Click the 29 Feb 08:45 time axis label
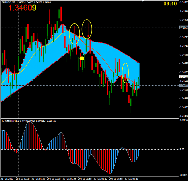 pos(100,179)
